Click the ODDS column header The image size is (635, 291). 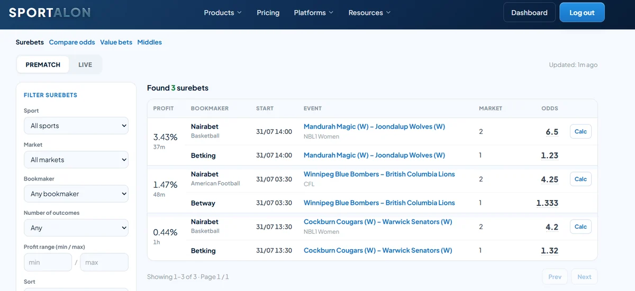tap(550, 108)
